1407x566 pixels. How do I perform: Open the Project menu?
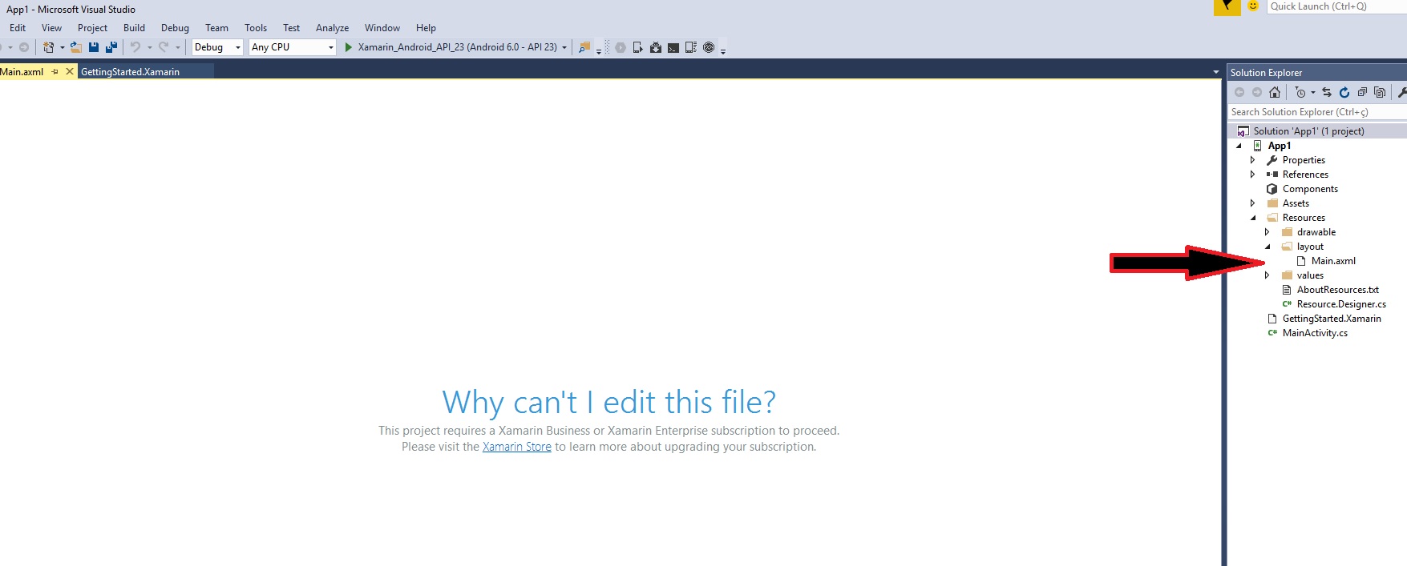92,27
